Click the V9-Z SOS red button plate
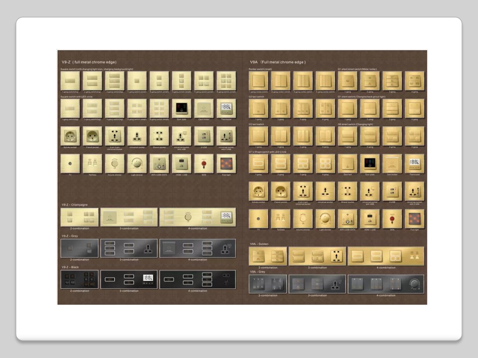The height and width of the screenshot is (358, 478). click(x=204, y=163)
